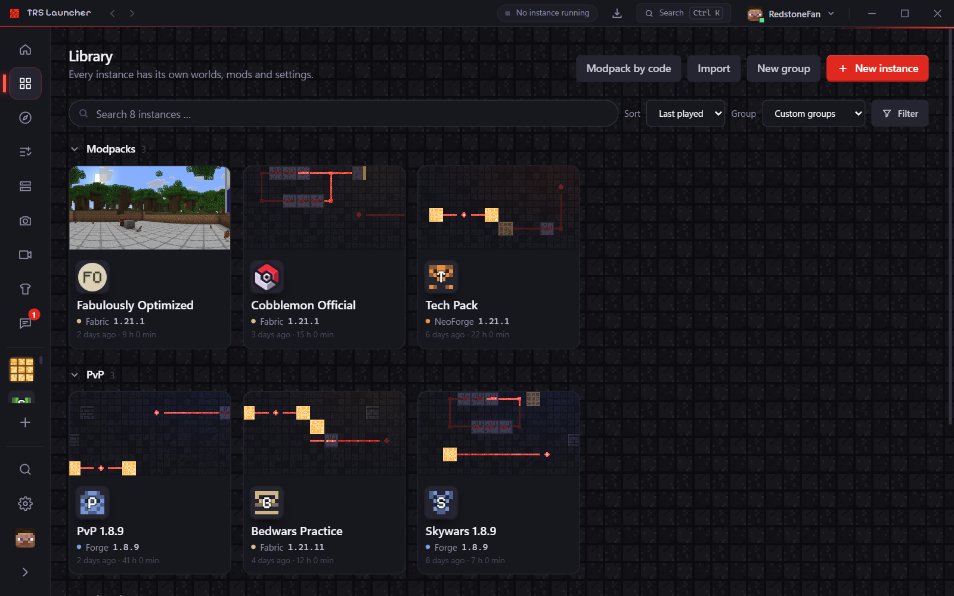
Task: Click the Search 8 instances field
Action: [x=343, y=114]
